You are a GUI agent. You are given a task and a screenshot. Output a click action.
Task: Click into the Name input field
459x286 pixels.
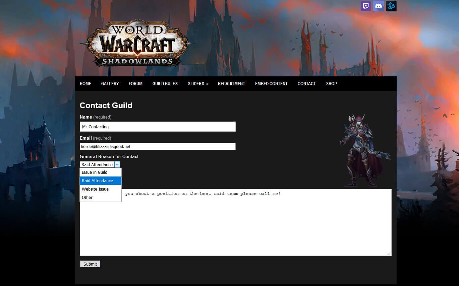[158, 127]
